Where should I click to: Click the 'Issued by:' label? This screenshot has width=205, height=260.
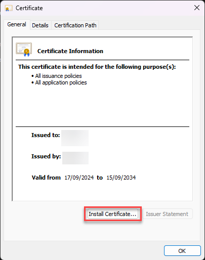[x=46, y=156]
